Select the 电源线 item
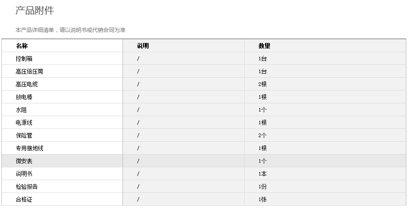This screenshot has width=410, height=208. pos(24,123)
